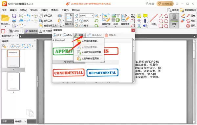Click the 开通会员 membership button
The image size is (197, 125).
pos(165,4)
